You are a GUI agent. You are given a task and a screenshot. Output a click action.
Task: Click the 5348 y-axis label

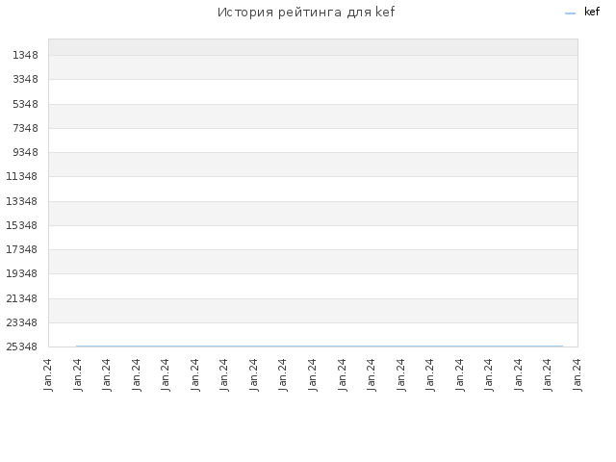tap(26, 104)
